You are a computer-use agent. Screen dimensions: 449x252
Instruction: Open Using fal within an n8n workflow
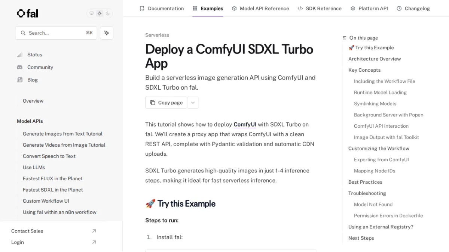pyautogui.click(x=59, y=212)
